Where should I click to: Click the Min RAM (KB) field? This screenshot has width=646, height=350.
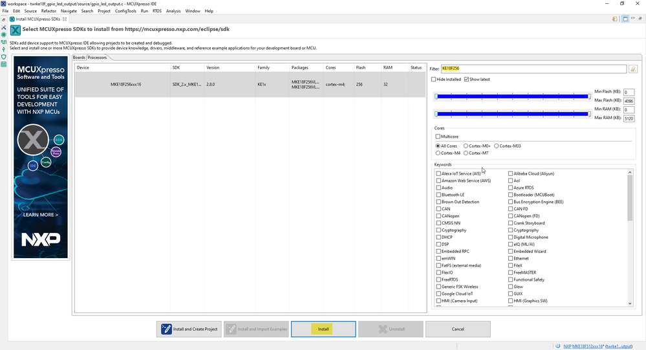tap(629, 110)
